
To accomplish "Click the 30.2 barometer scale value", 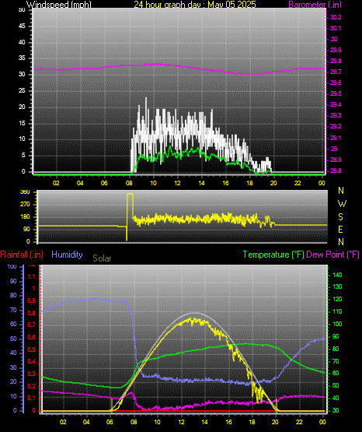I will coord(336,17).
